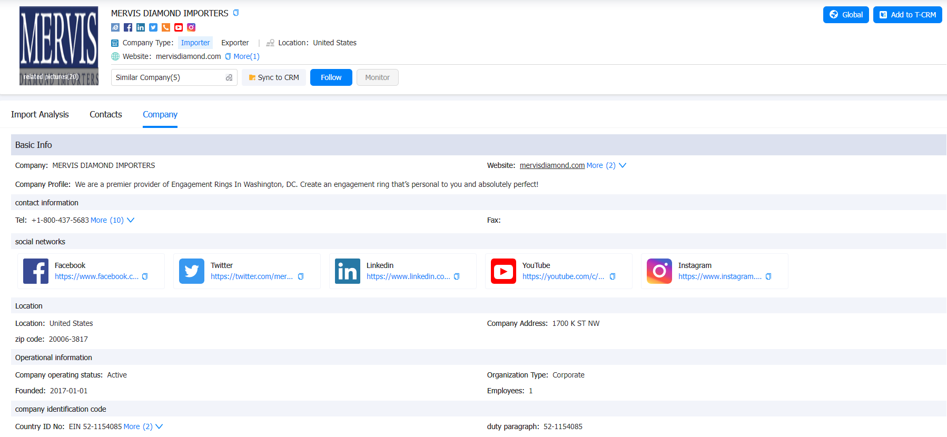Click founded date 2017-01-01
This screenshot has width=947, height=437.
(x=69, y=391)
